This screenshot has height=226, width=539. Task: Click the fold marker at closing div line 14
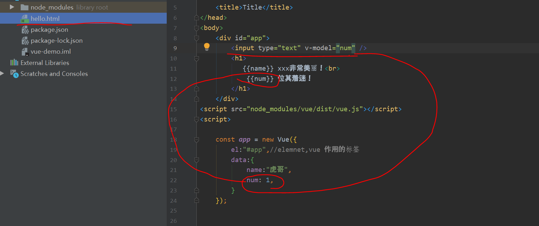(197, 99)
